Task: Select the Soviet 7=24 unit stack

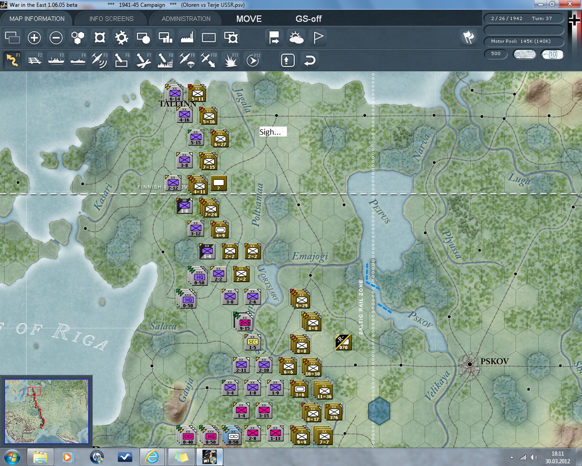Action: point(210,208)
